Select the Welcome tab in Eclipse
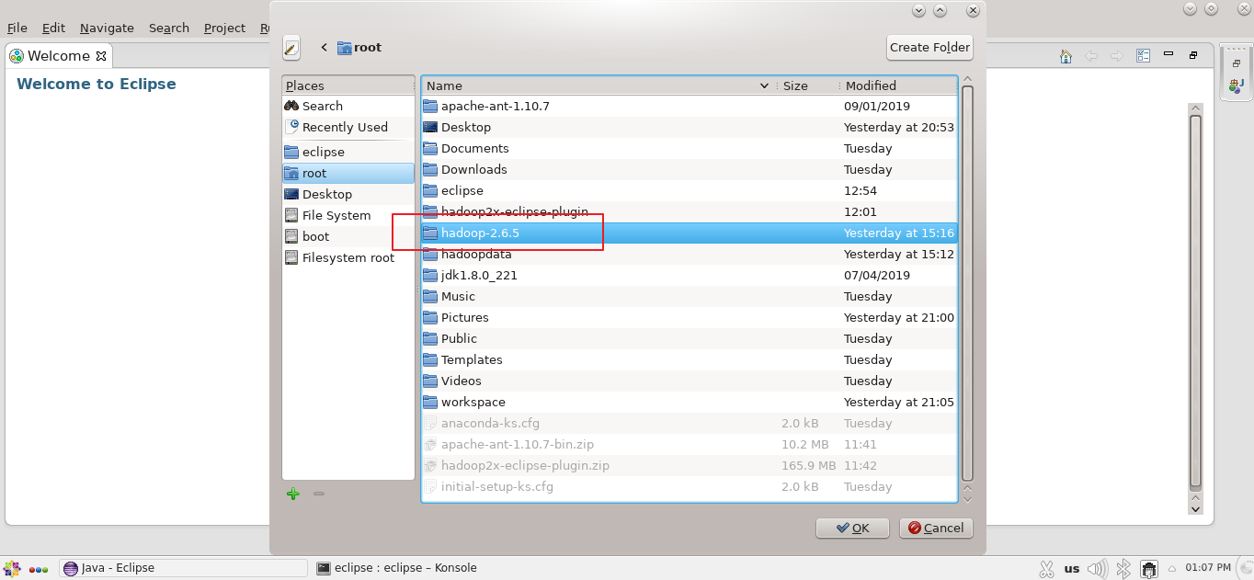Image resolution: width=1254 pixels, height=580 pixels. (58, 56)
